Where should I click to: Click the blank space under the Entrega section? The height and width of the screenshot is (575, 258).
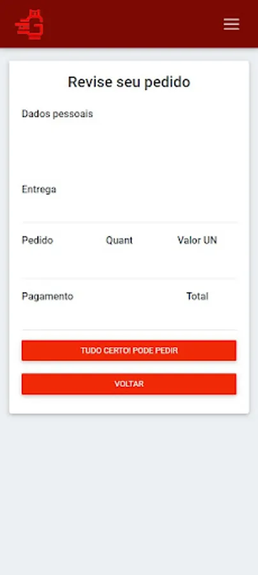click(x=129, y=209)
